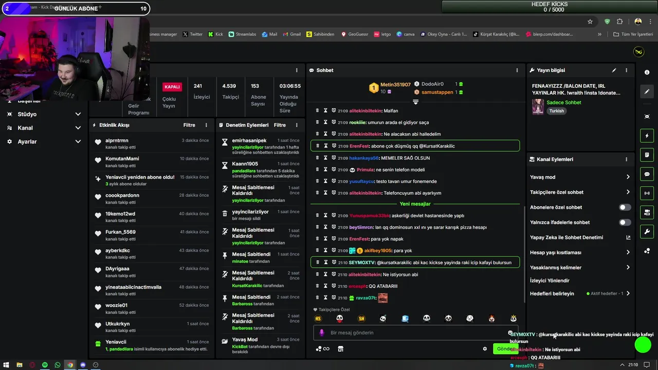Open Filtre in Etkinlik Akışı panel
Viewport: 658px width, 370px height.
pyautogui.click(x=189, y=125)
